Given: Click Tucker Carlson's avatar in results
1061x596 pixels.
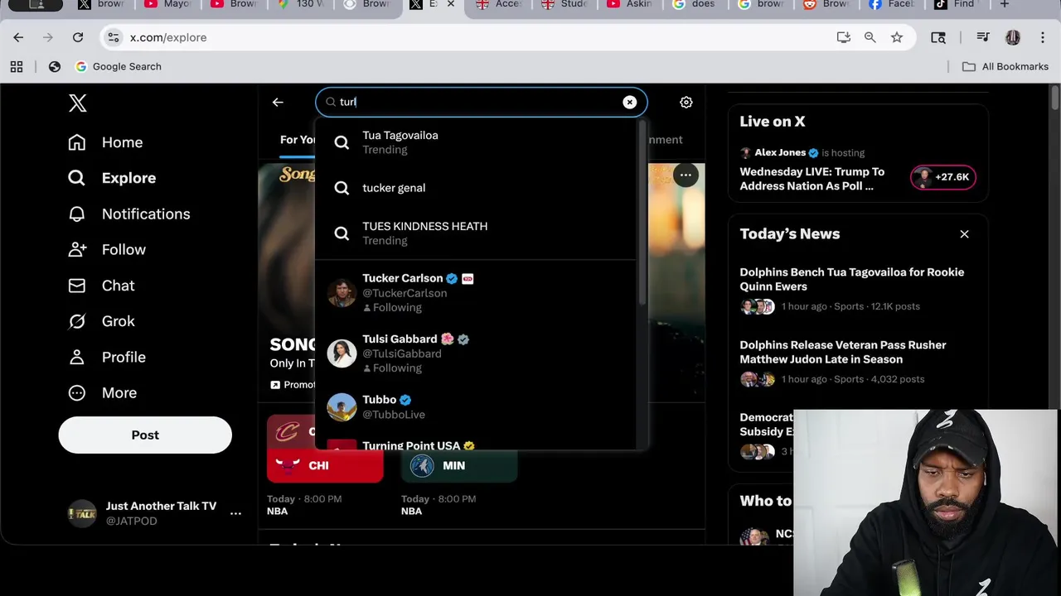Looking at the screenshot, I should (342, 293).
